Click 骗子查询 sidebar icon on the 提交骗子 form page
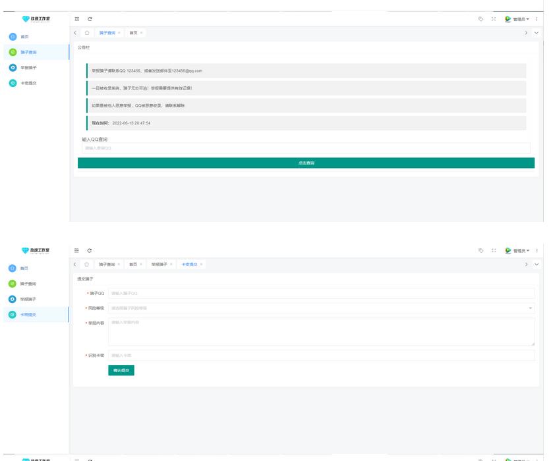Viewport: 549px width, 461px height. pyautogui.click(x=13, y=284)
